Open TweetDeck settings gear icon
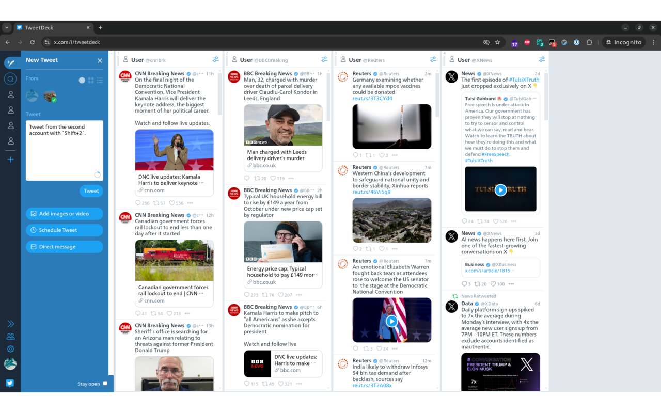This screenshot has height=413, width=661. click(x=10, y=349)
